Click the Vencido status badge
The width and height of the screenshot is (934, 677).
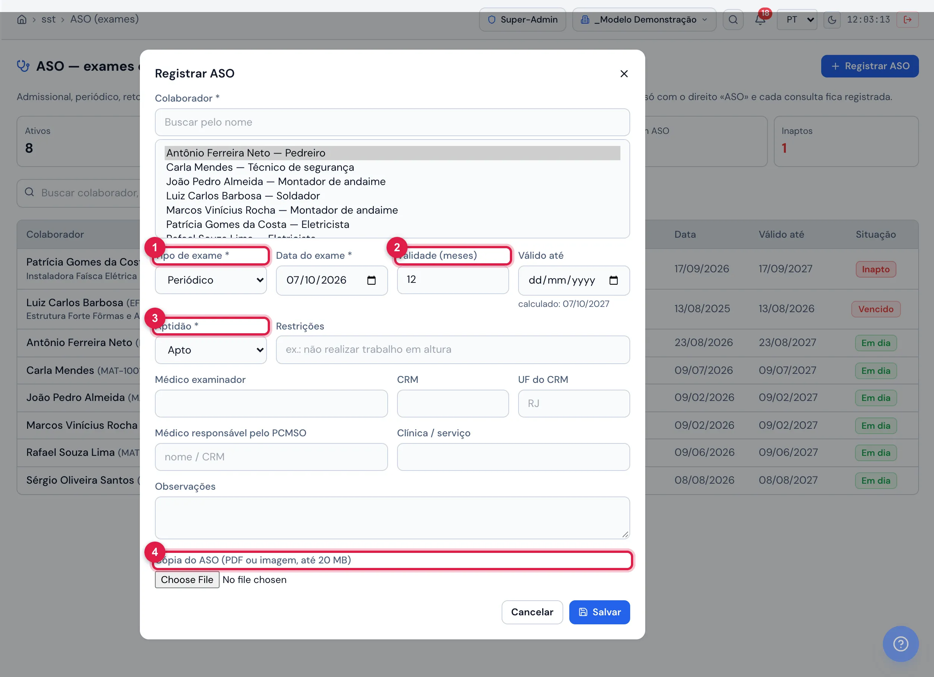tap(875, 309)
